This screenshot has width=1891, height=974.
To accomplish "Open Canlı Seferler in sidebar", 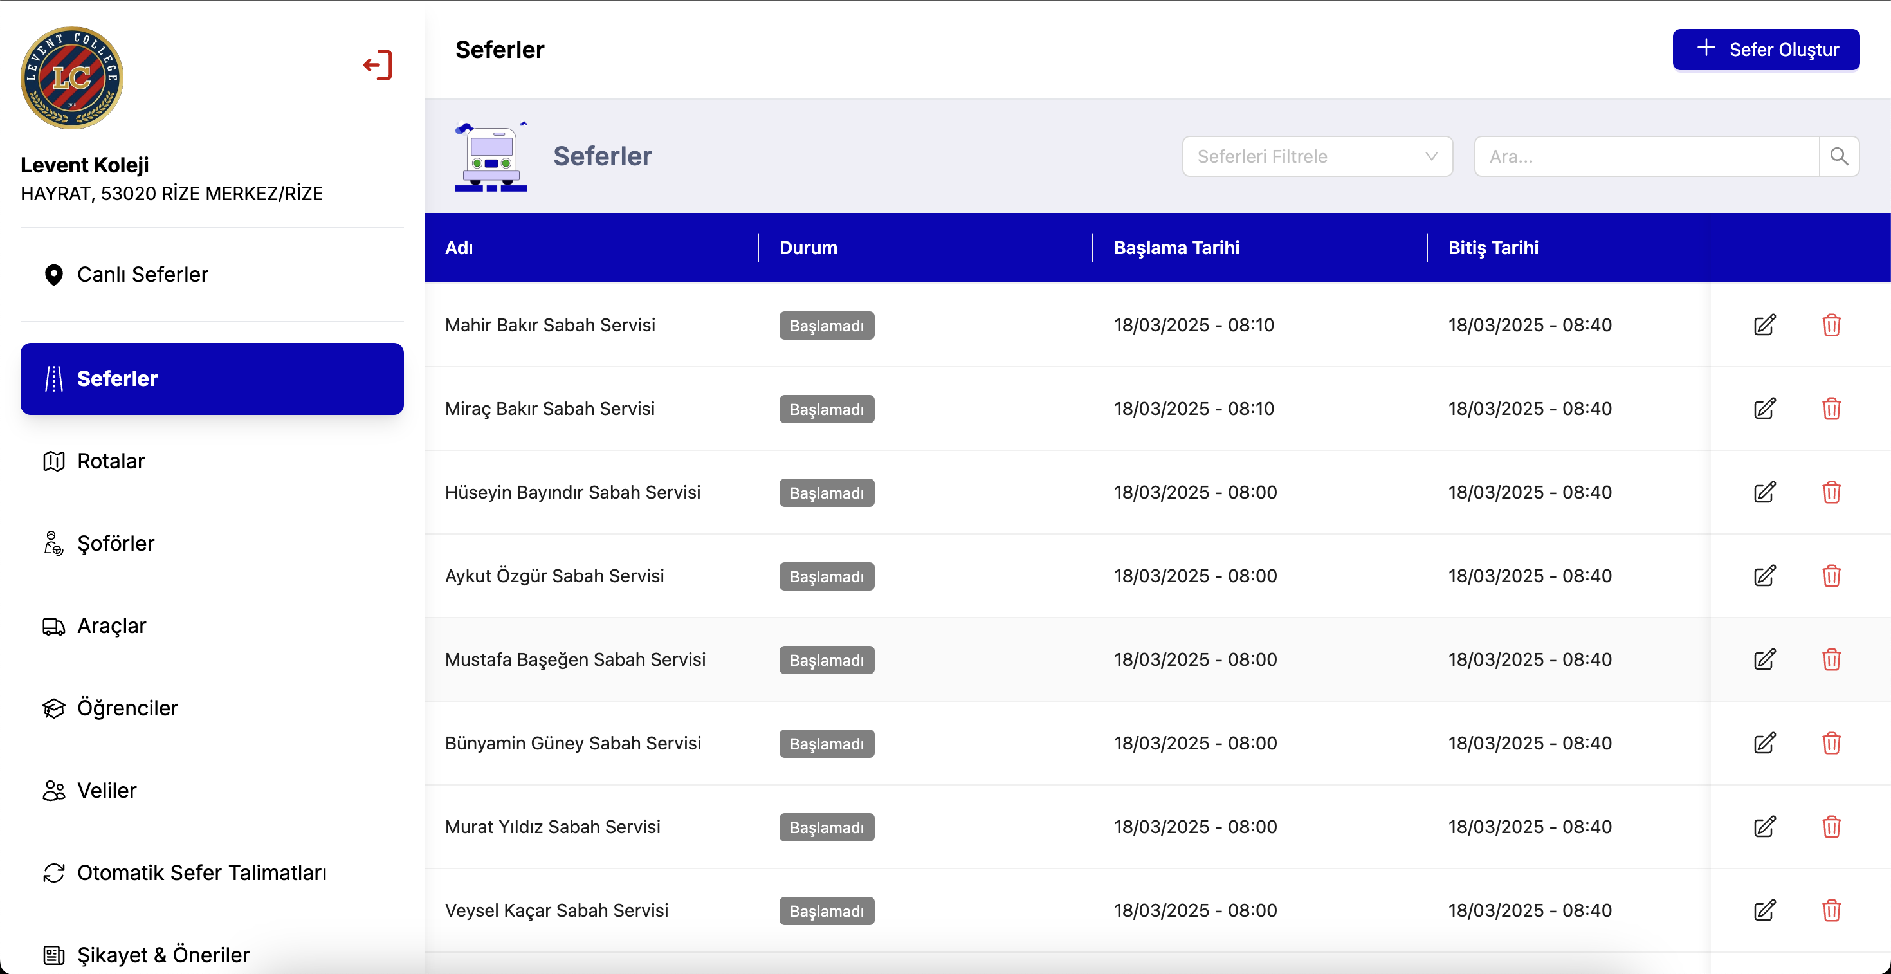I will (142, 275).
